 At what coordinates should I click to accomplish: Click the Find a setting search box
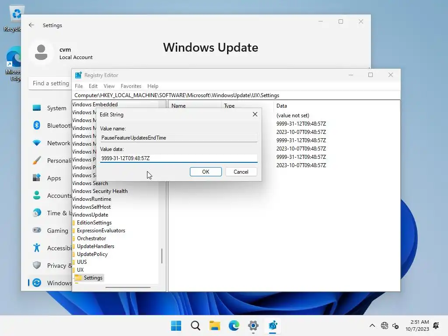click(x=50, y=83)
